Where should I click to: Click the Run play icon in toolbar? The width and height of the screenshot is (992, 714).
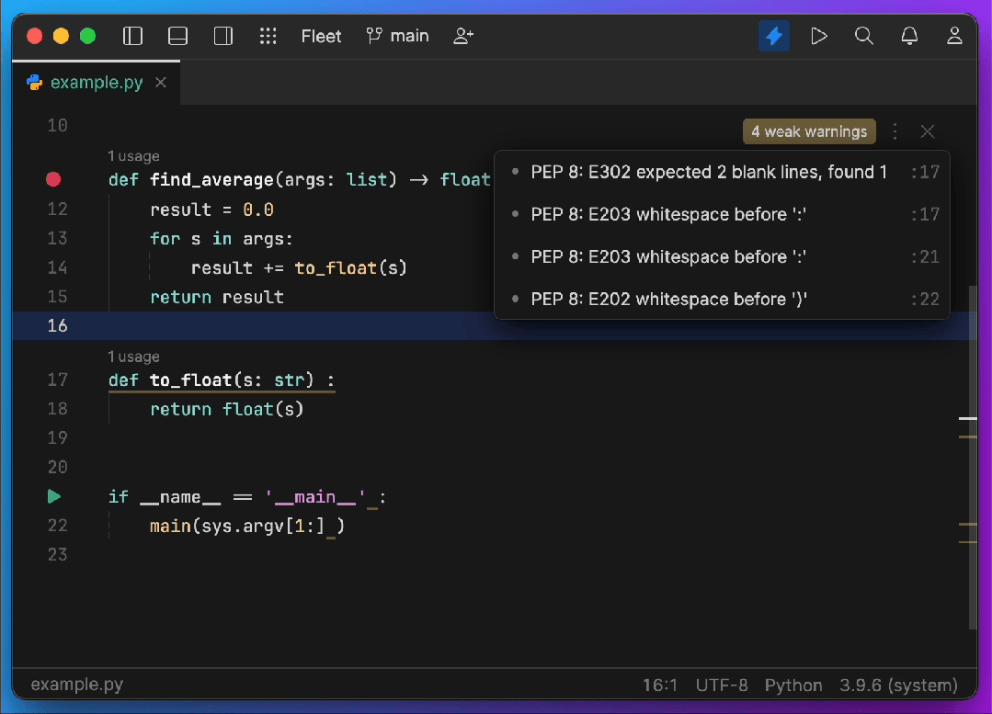(x=819, y=36)
